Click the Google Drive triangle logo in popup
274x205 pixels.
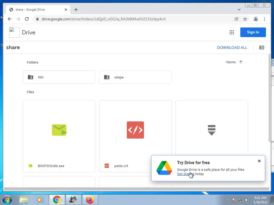pos(164,168)
